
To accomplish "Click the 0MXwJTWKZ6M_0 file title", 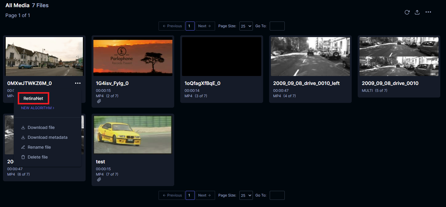I will (x=29, y=83).
